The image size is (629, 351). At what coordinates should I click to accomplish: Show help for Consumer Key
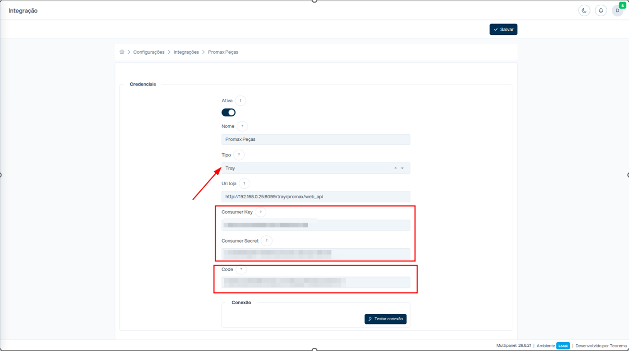(x=261, y=212)
